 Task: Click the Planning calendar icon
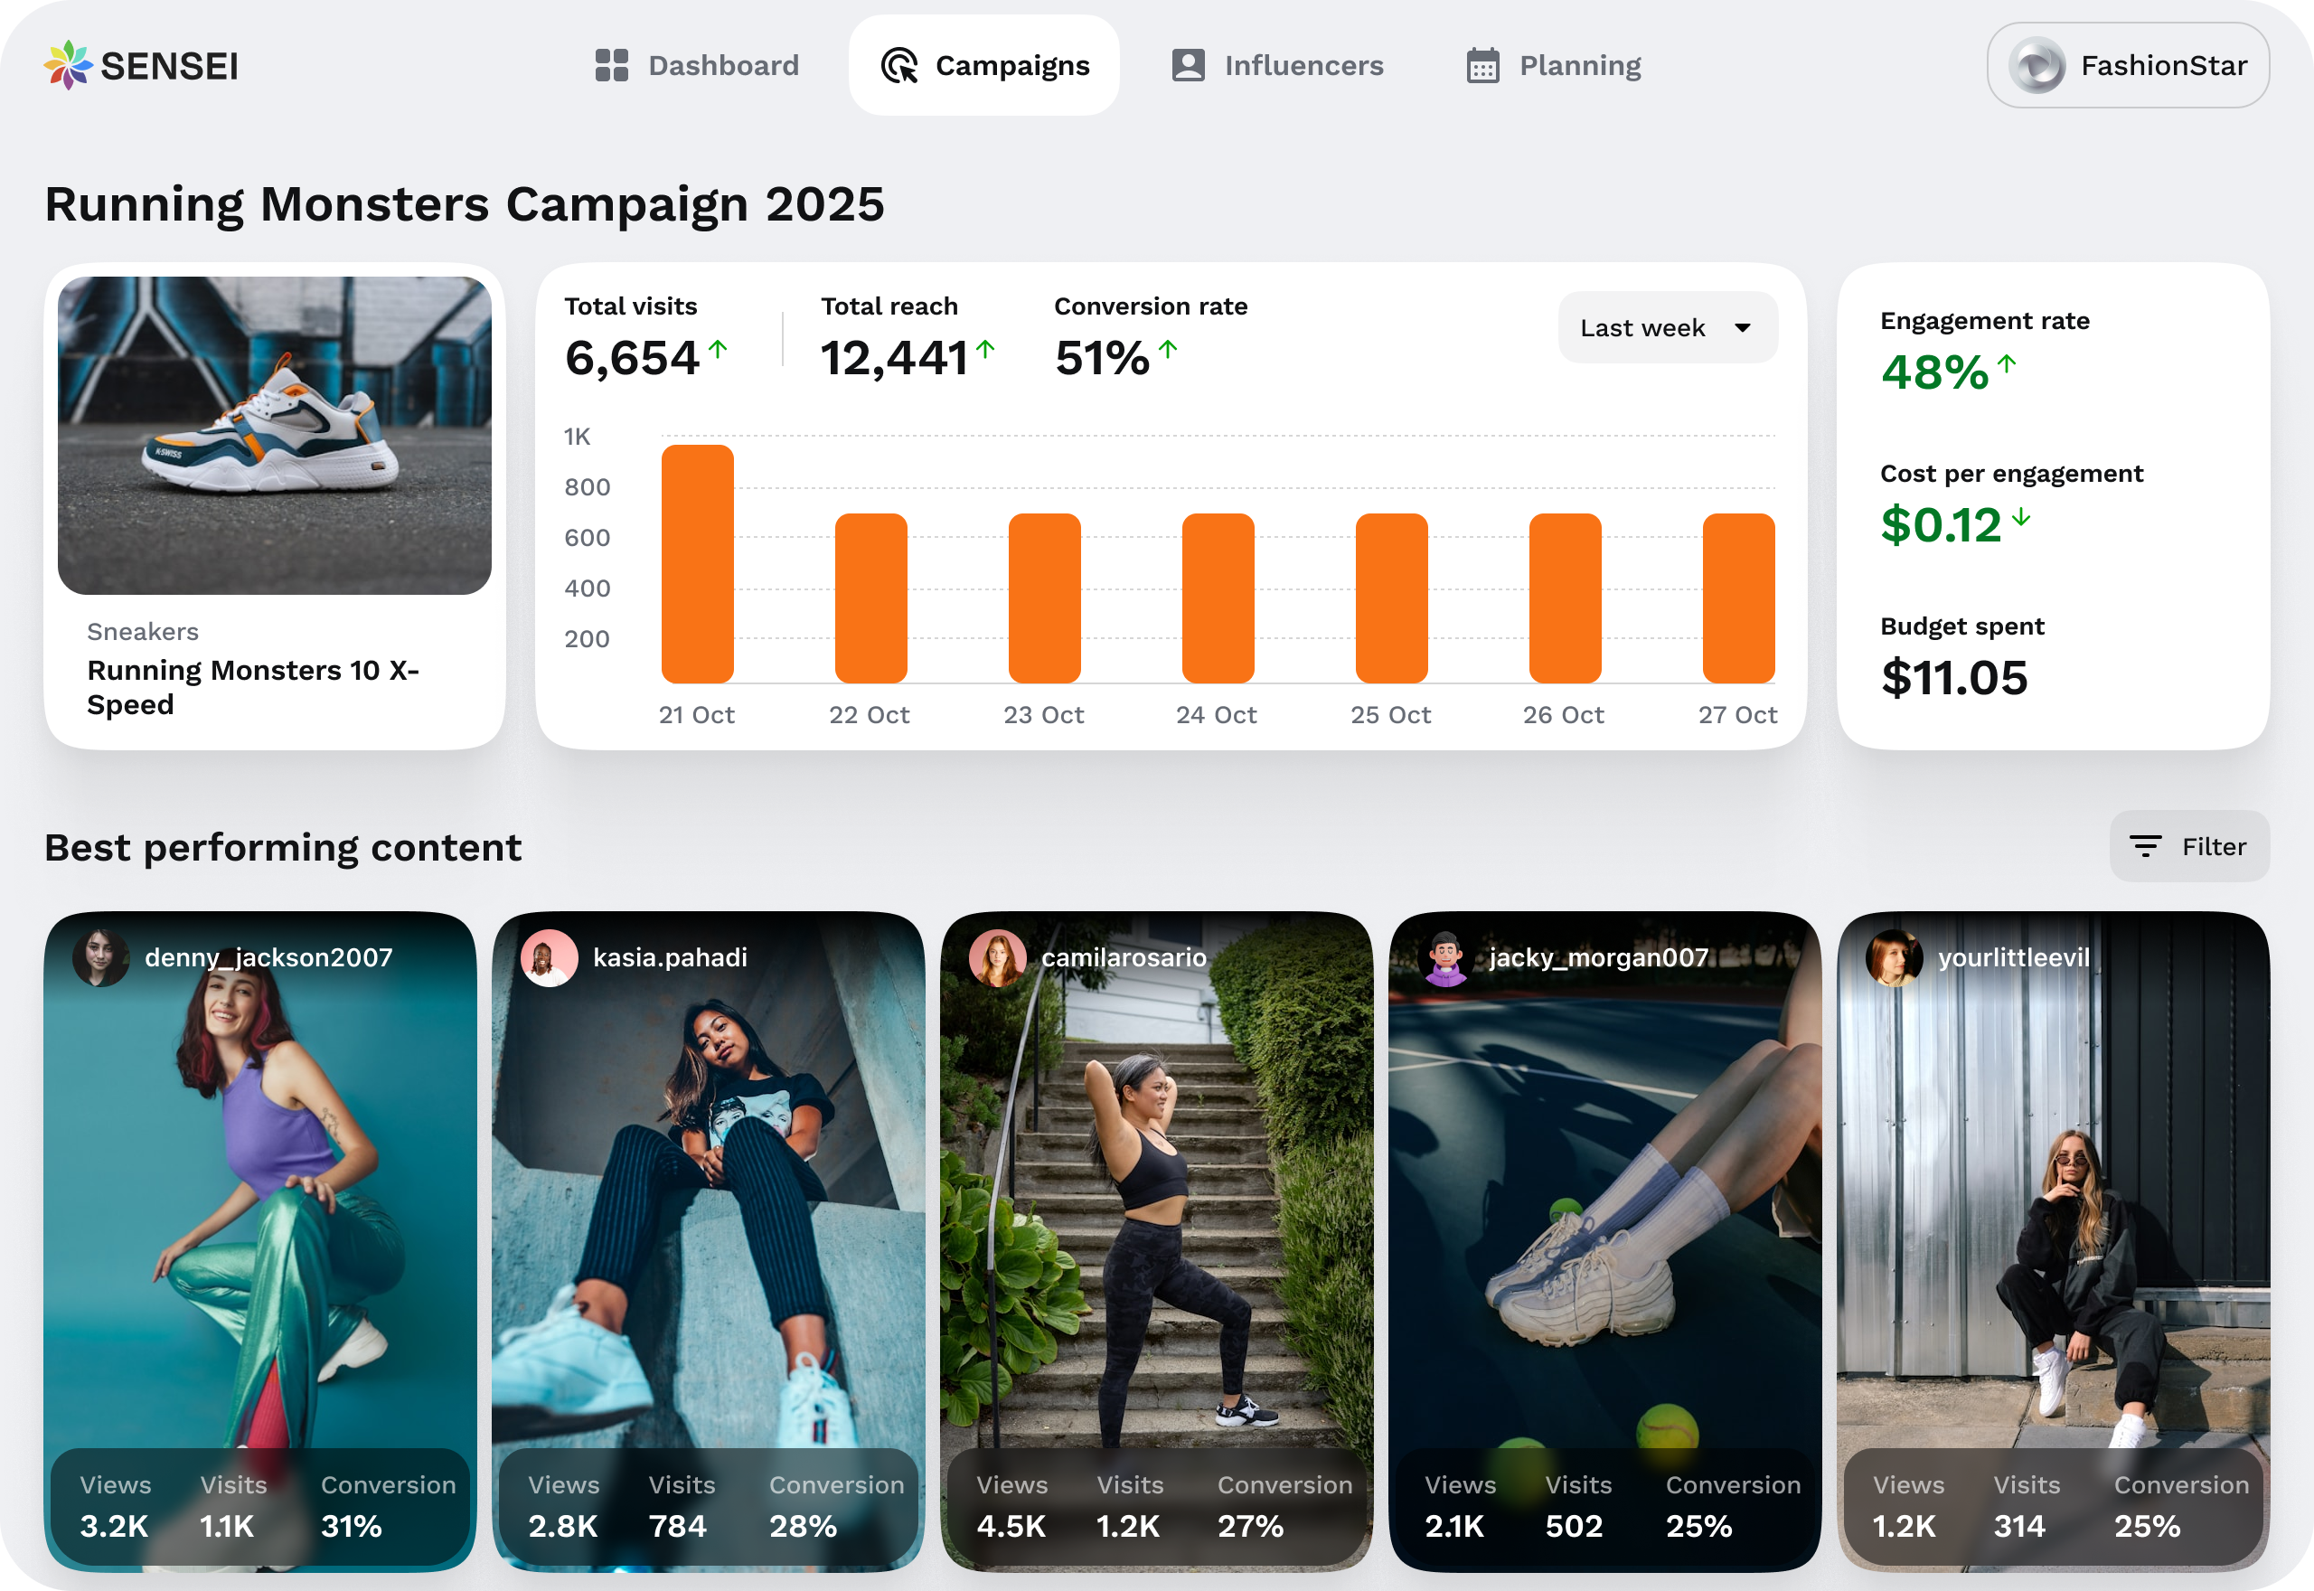click(1482, 66)
